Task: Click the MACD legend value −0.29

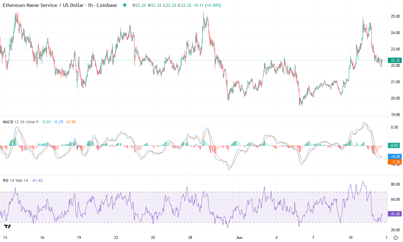Action: [x=58, y=122]
